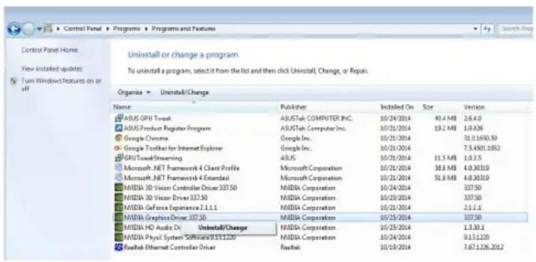Select NVIDIA 3D Vision Driver 337.50 name
Screen dimensions: 536x262
point(166,198)
